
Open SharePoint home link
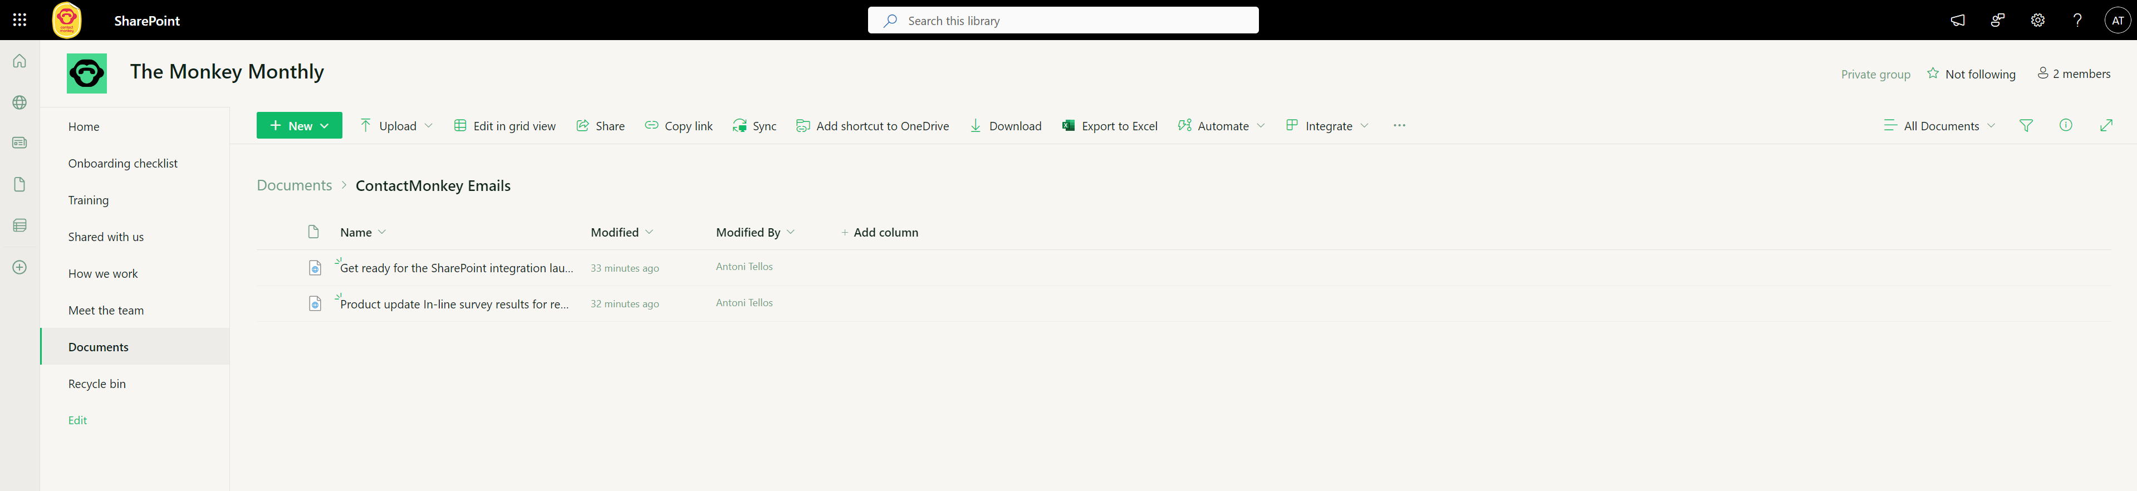147,21
